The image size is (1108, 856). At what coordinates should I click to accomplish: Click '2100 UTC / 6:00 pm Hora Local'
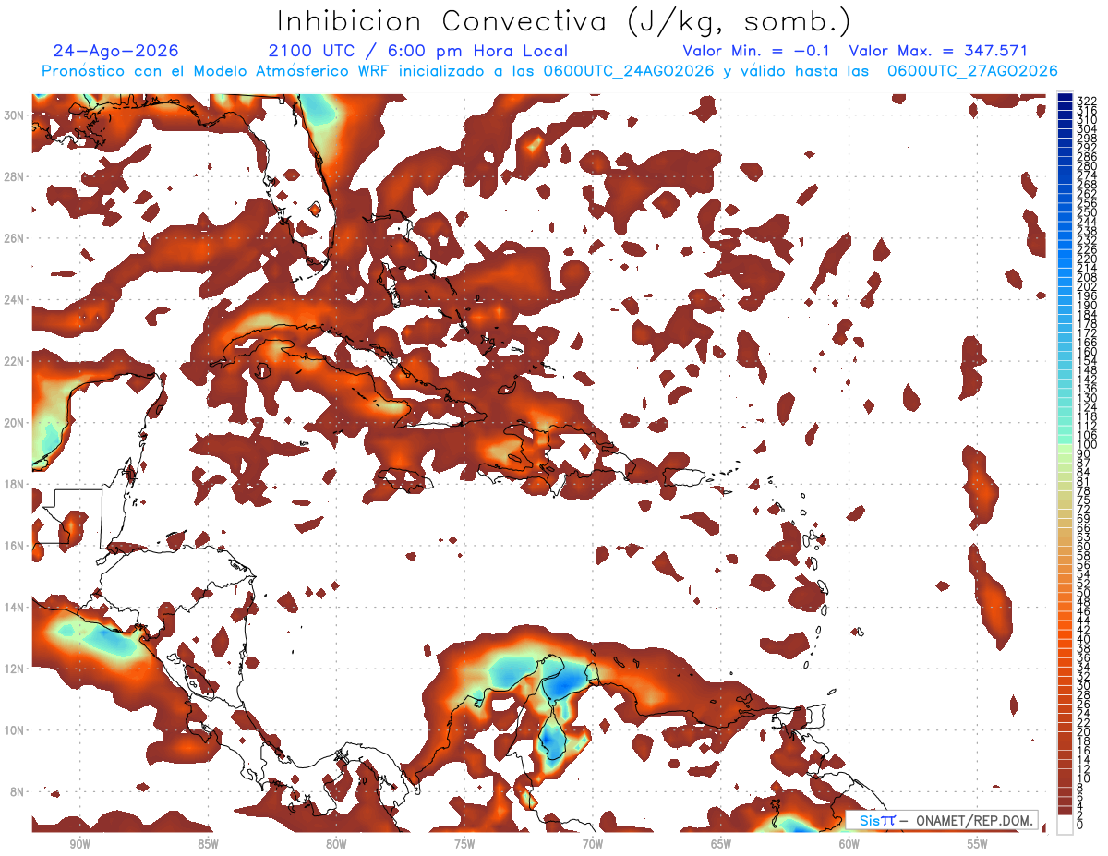click(x=418, y=51)
